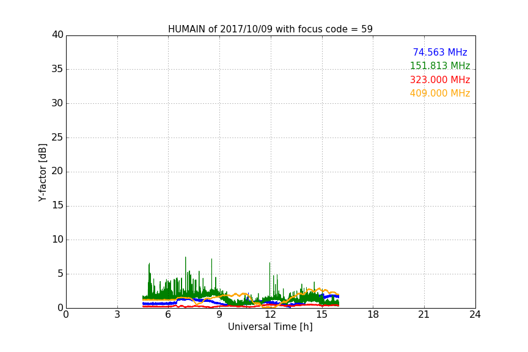Click y-axis tick value 10
The width and height of the screenshot is (528, 352).
[57, 240]
